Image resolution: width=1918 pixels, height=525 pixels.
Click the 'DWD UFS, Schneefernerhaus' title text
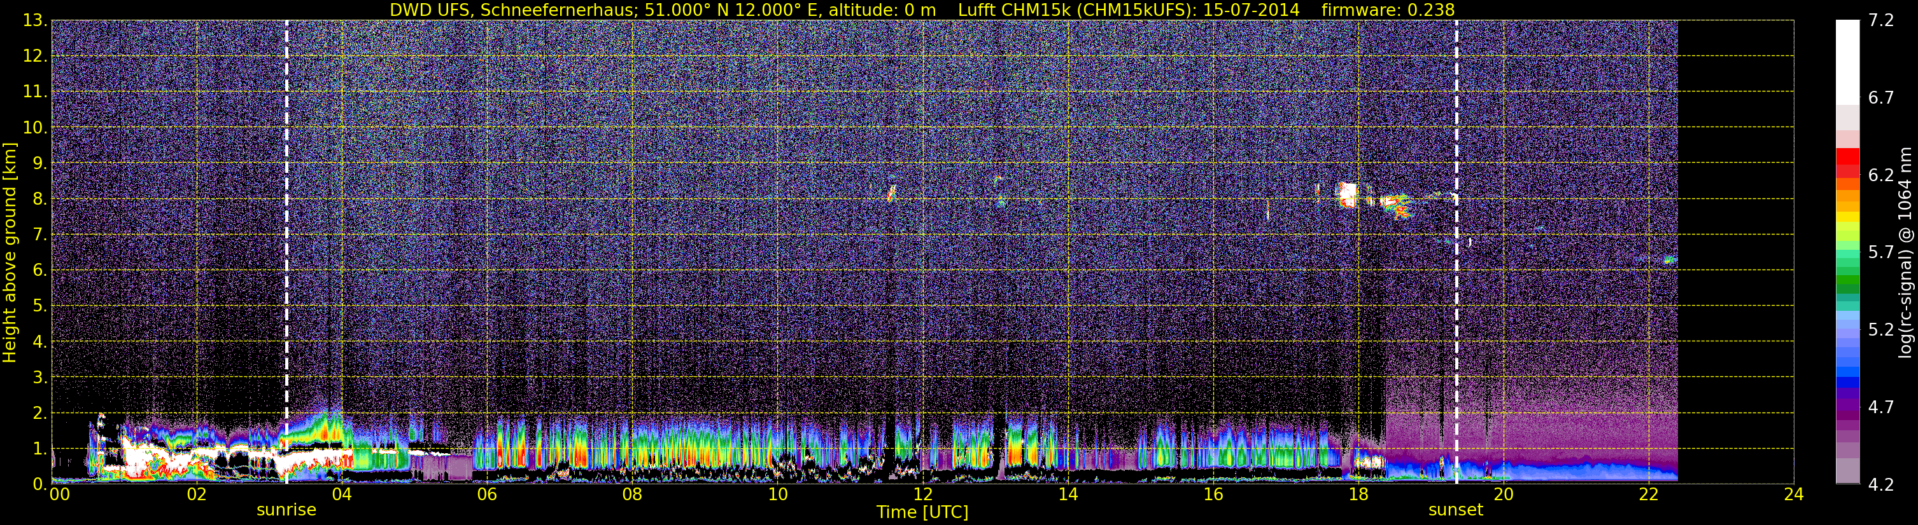click(512, 10)
